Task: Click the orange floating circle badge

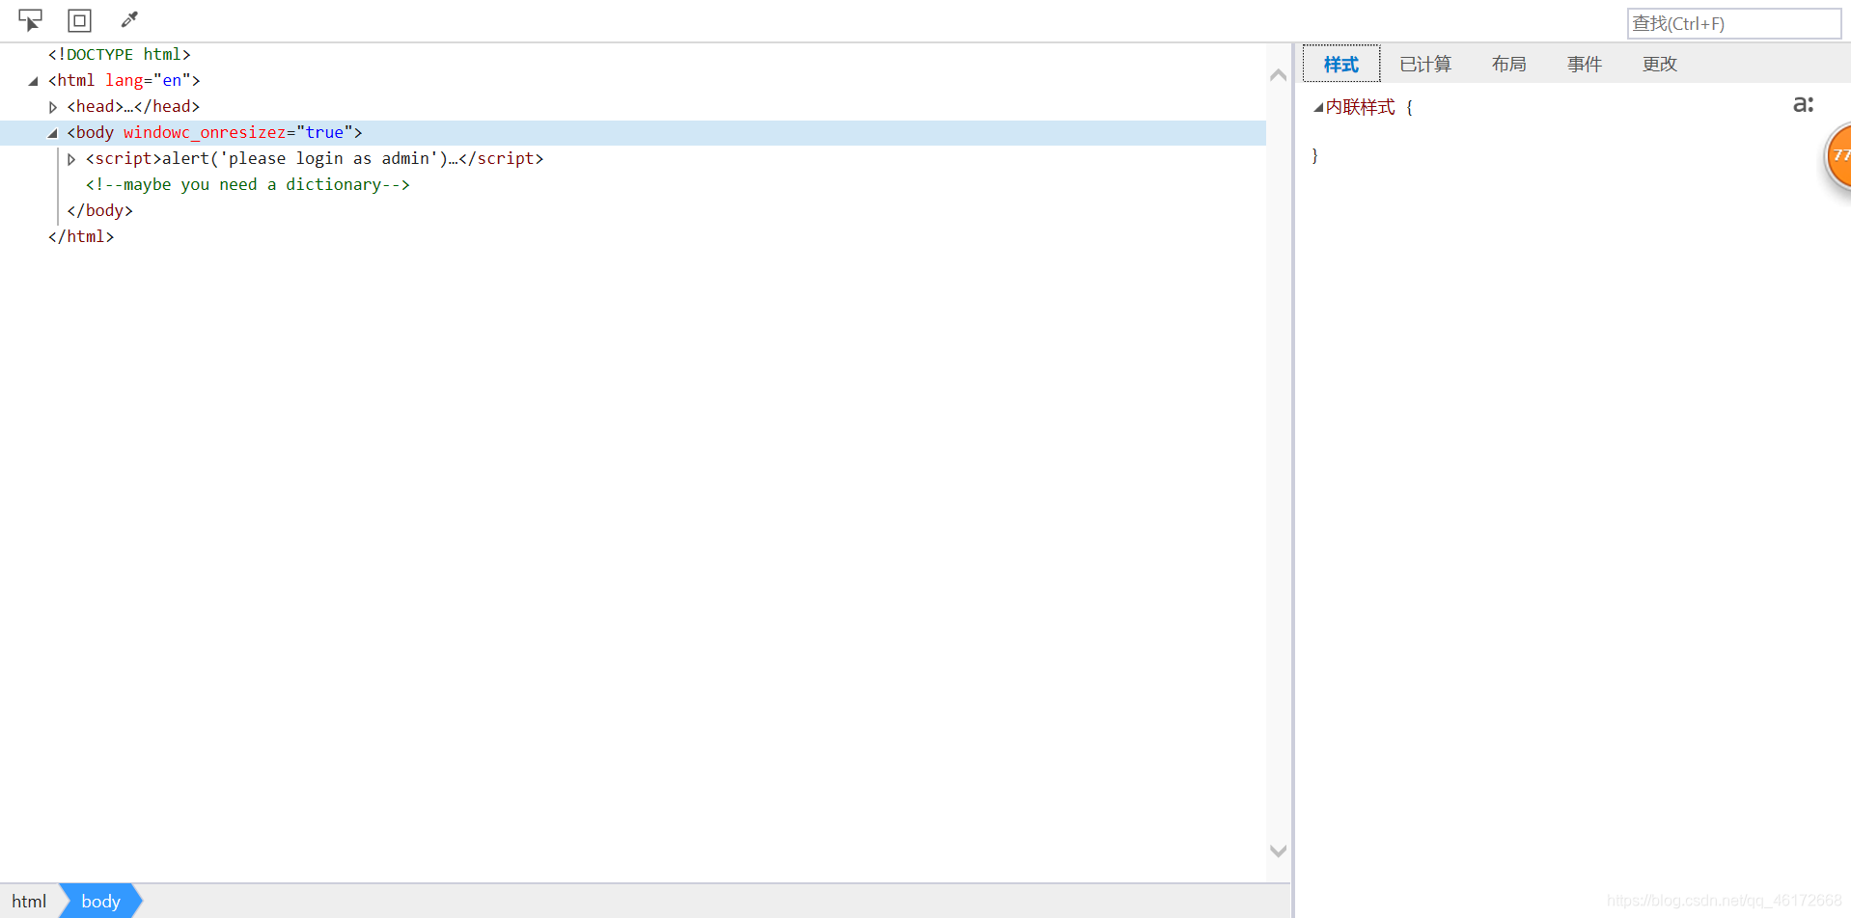Action: 1837,155
